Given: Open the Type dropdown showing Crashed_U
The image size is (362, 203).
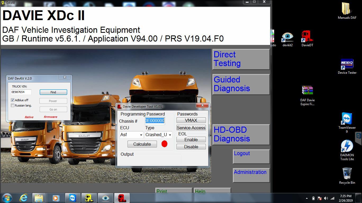Looking at the screenshot, I should pyautogui.click(x=170, y=135).
